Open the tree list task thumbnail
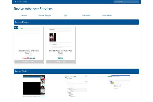153x102 pixels. [x=76, y=86]
